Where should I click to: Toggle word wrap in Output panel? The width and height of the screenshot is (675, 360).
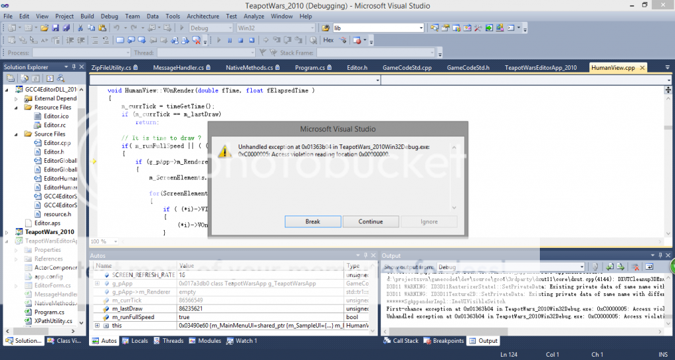coord(649,266)
